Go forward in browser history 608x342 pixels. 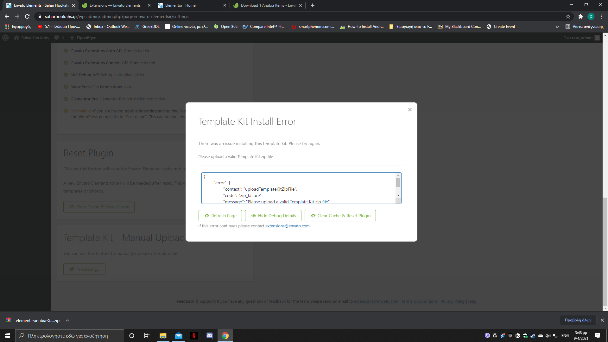17,16
